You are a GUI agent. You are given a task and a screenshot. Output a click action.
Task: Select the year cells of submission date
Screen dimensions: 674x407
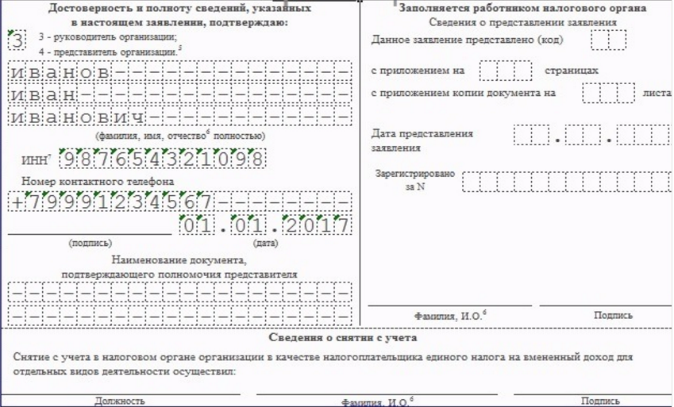[x=644, y=136]
